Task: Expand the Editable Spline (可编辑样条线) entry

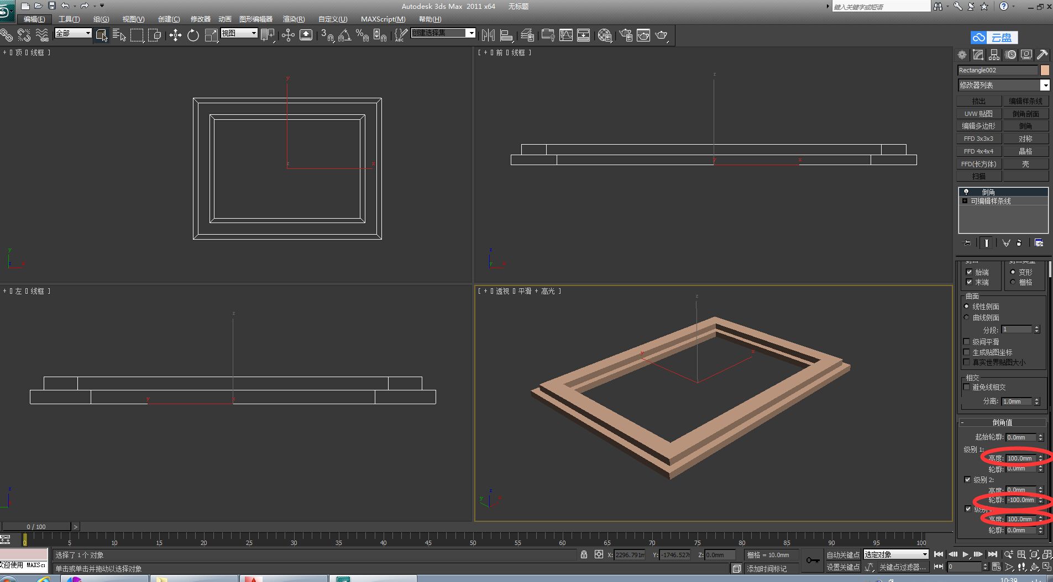Action: [965, 201]
